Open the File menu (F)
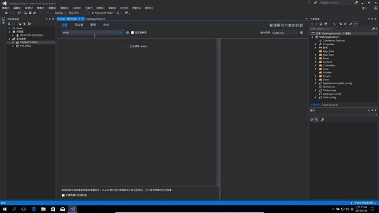Screen dimensions: 379x213 pos(5,8)
